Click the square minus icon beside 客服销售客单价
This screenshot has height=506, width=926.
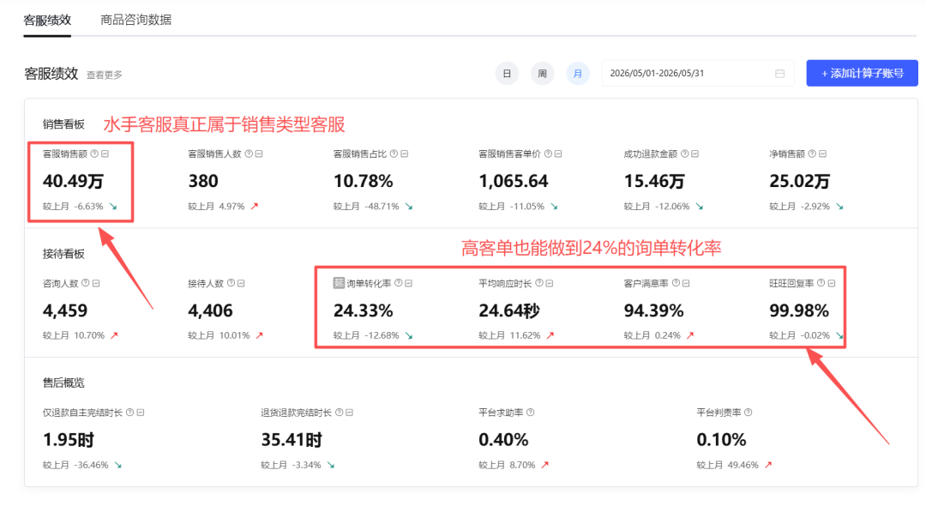[558, 154]
